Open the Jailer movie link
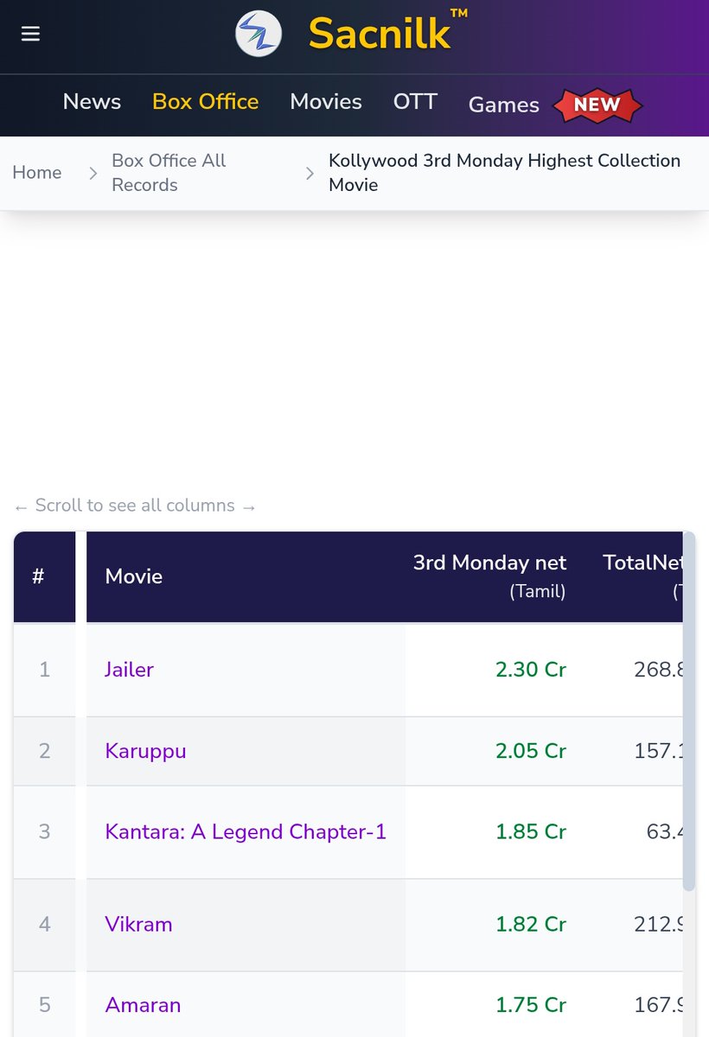Screen dimensions: 709x1037 pyautogui.click(x=129, y=670)
